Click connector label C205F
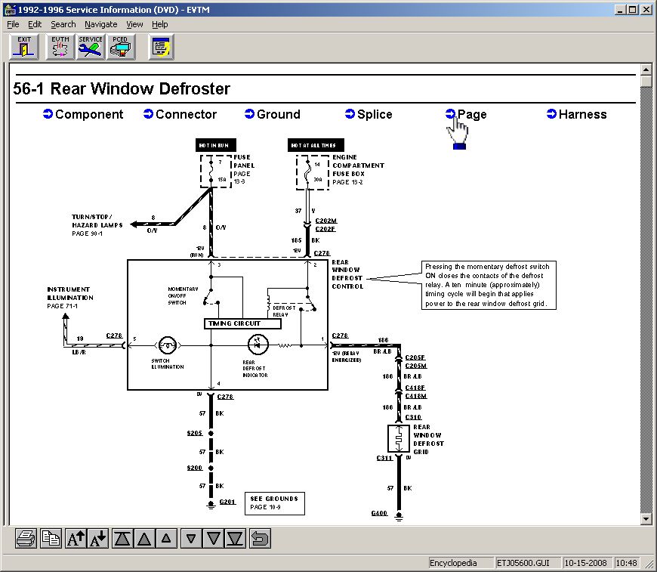Screen dimensions: 657x572 (415, 357)
